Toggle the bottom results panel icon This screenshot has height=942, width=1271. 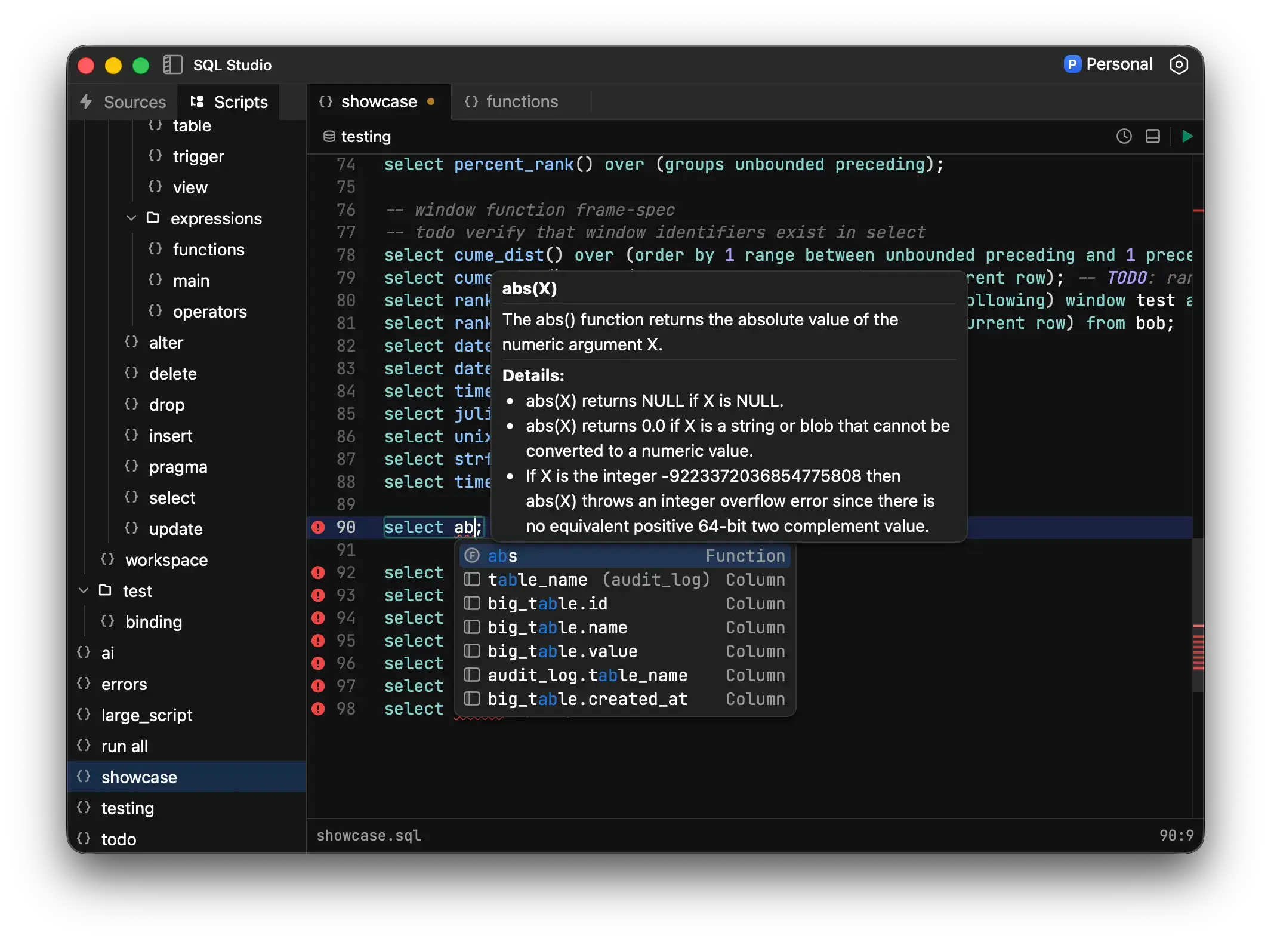point(1152,137)
